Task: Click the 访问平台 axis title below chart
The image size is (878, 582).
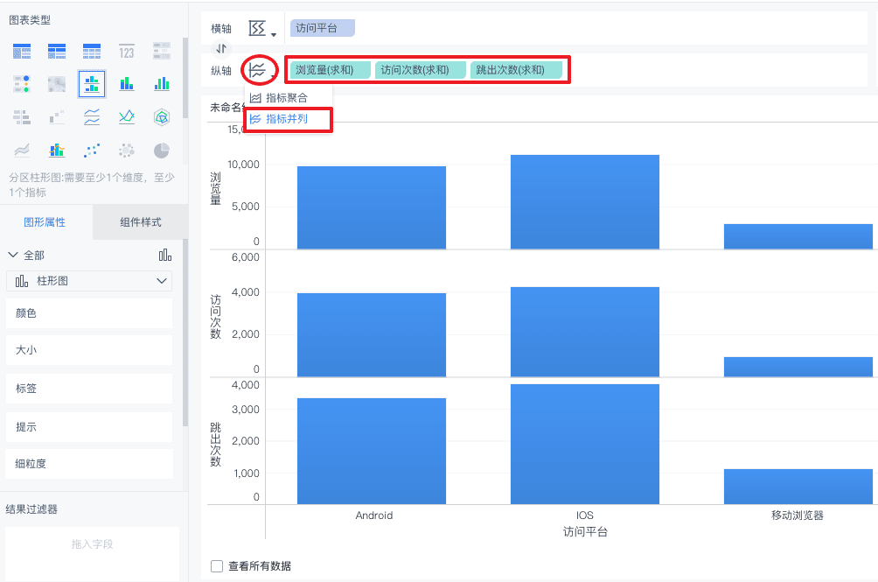Action: pyautogui.click(x=585, y=531)
